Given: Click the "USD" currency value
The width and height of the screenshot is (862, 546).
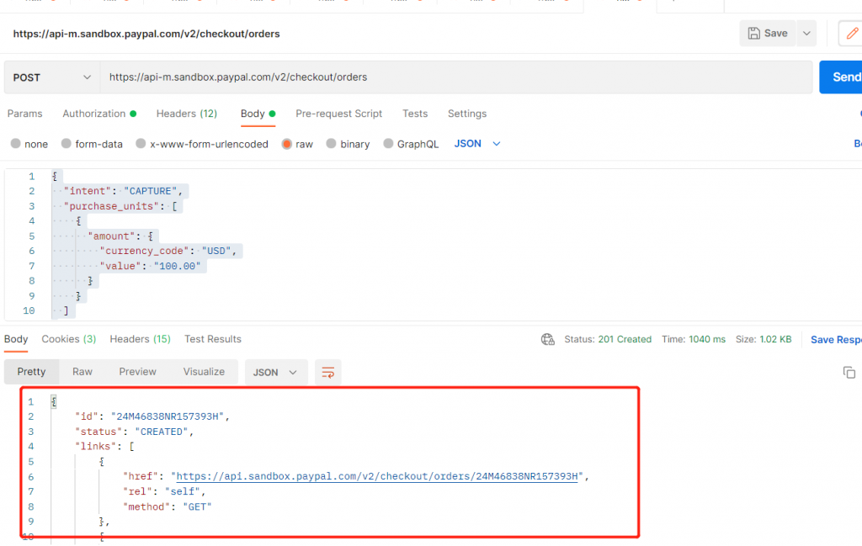Looking at the screenshot, I should click(x=216, y=251).
